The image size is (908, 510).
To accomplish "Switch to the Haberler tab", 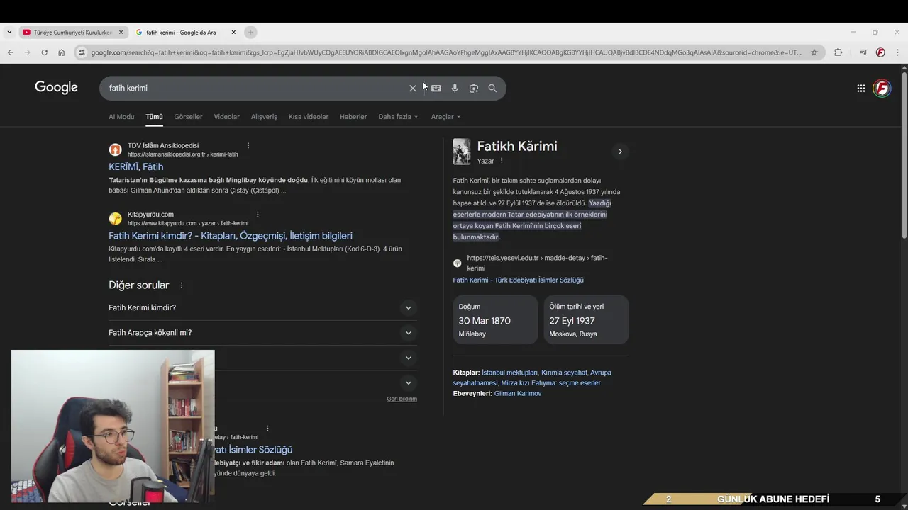I will [x=353, y=117].
